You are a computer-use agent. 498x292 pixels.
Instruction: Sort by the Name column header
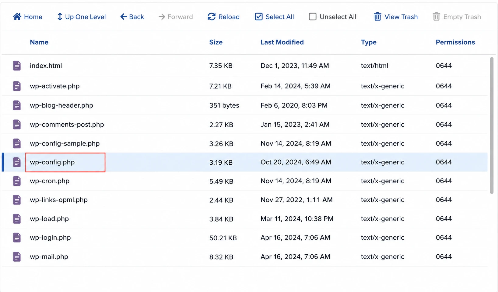pyautogui.click(x=39, y=42)
